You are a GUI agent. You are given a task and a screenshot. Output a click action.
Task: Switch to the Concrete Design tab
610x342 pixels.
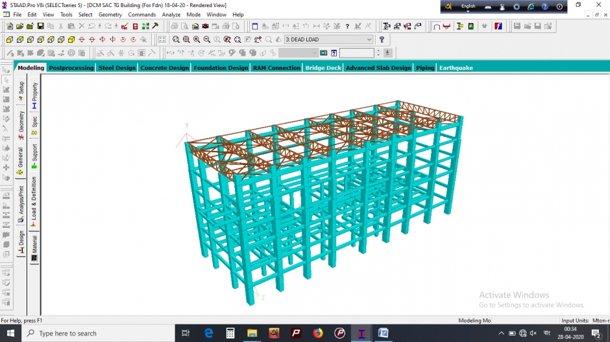(x=164, y=68)
